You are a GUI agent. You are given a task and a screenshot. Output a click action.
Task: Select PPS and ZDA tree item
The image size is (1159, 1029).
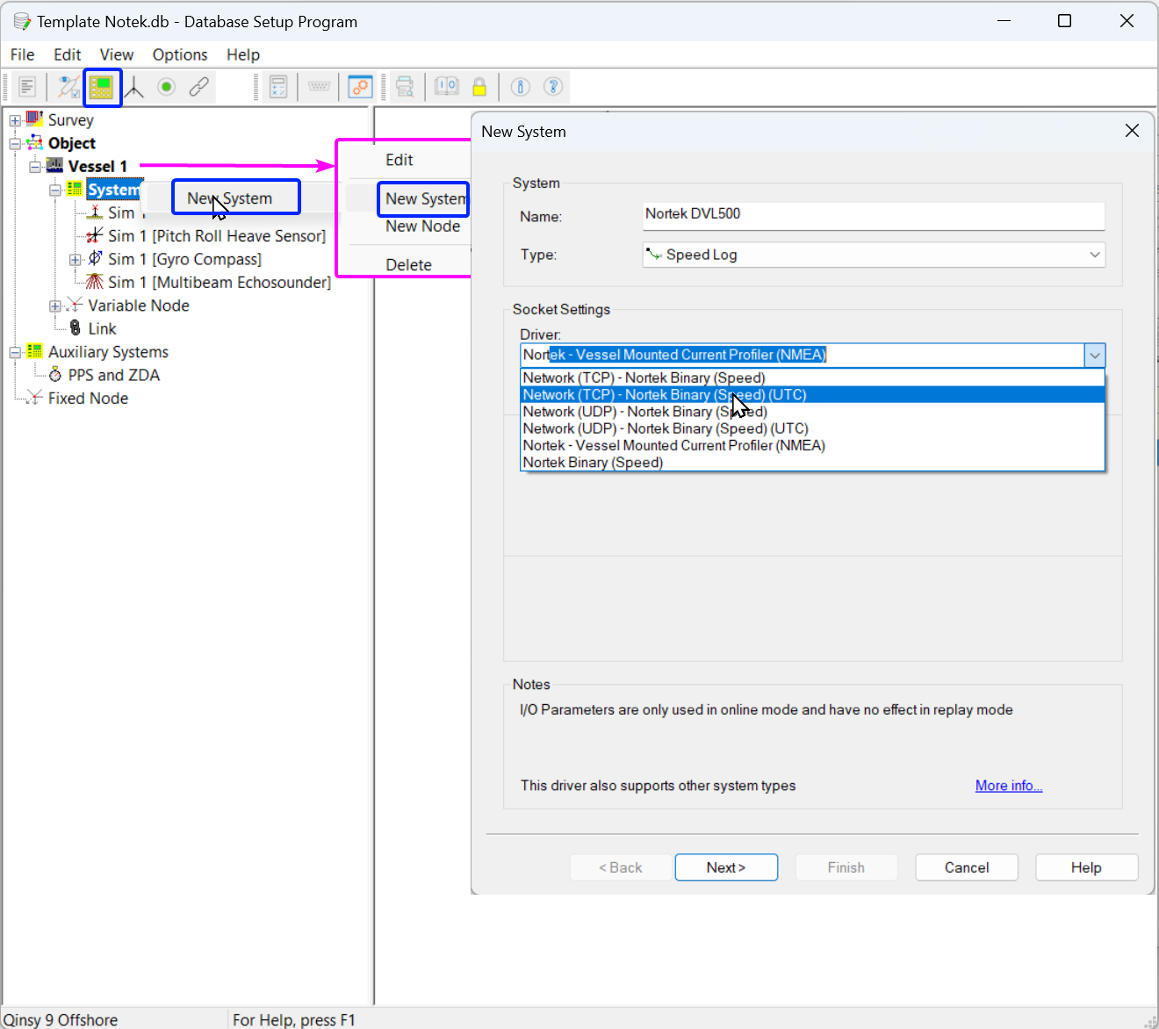click(x=113, y=376)
